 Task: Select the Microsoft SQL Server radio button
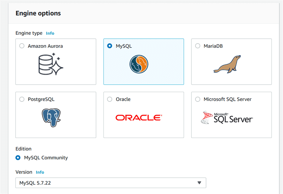tap(198, 99)
